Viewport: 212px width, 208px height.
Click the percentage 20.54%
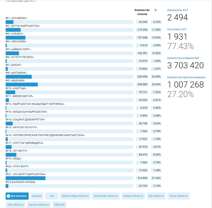(156, 77)
